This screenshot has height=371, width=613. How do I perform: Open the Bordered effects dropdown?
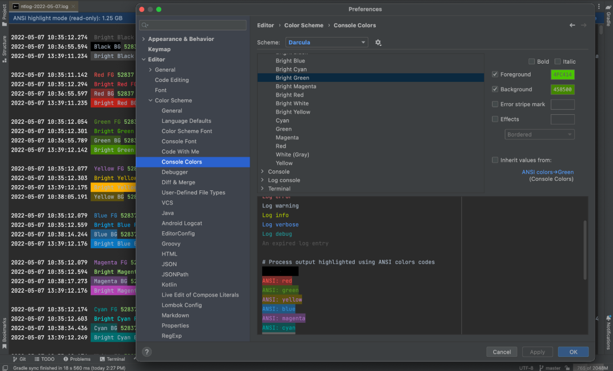pyautogui.click(x=539, y=134)
